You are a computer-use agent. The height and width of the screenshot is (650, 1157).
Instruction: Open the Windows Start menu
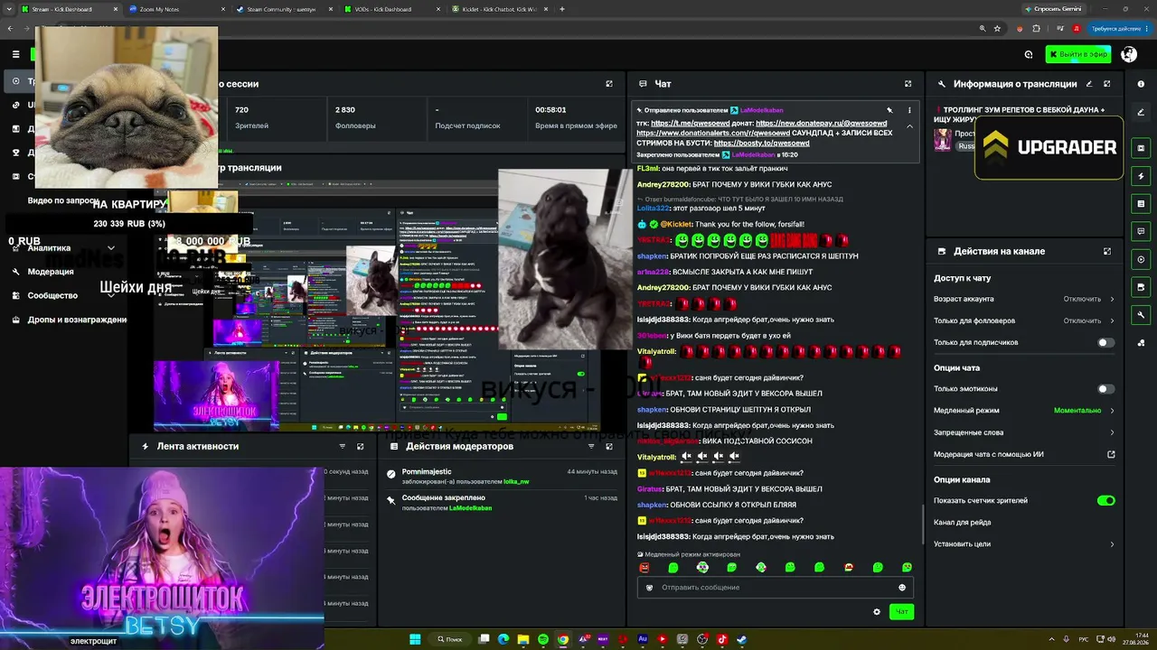point(415,639)
